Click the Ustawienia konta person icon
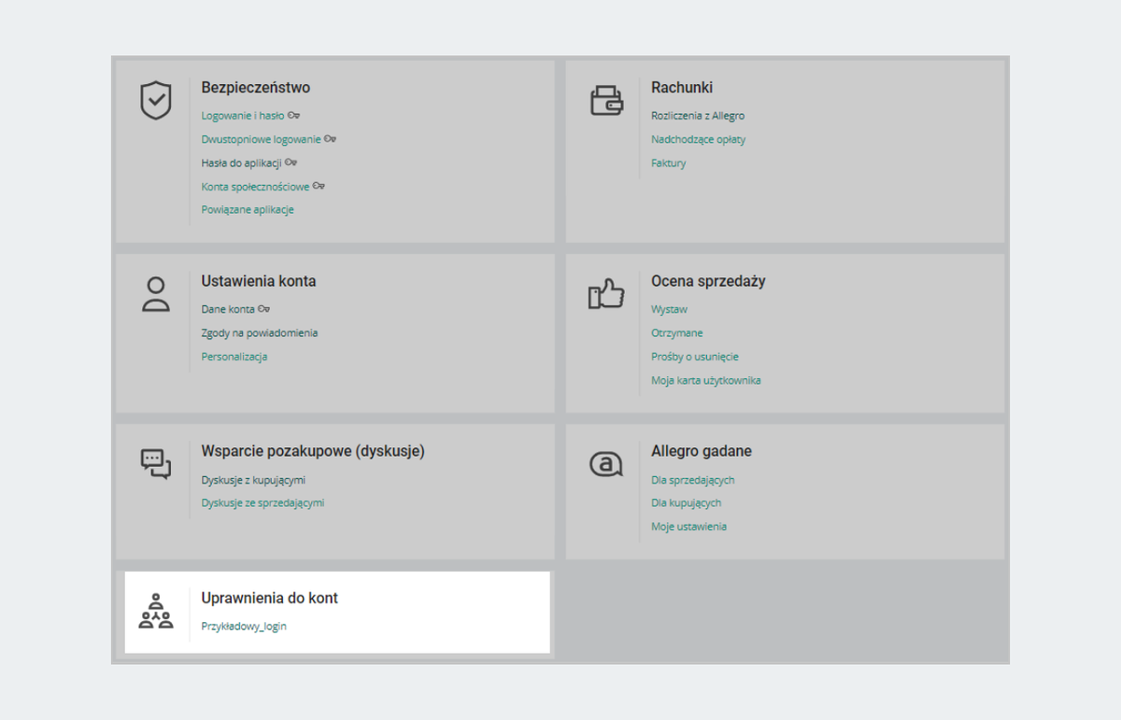 click(x=156, y=294)
